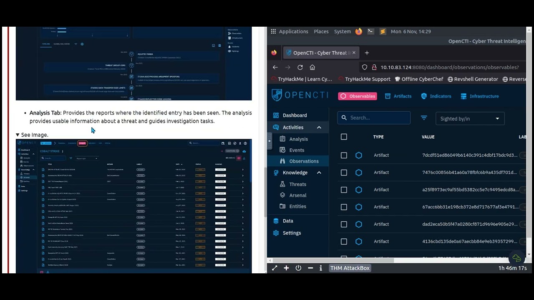Tick checkbox for artifact 67acc6bb31e198cb
The image size is (534, 300).
tap(344, 207)
